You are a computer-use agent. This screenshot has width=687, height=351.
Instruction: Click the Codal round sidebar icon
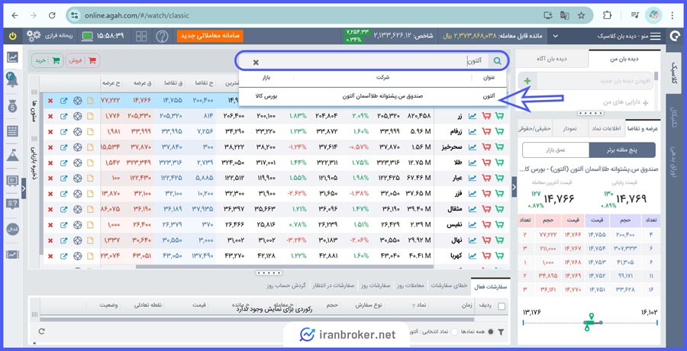12,229
